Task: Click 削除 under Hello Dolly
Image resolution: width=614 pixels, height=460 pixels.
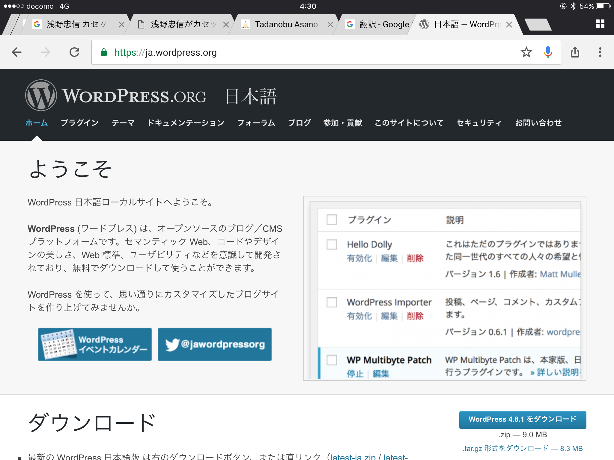Action: [415, 258]
